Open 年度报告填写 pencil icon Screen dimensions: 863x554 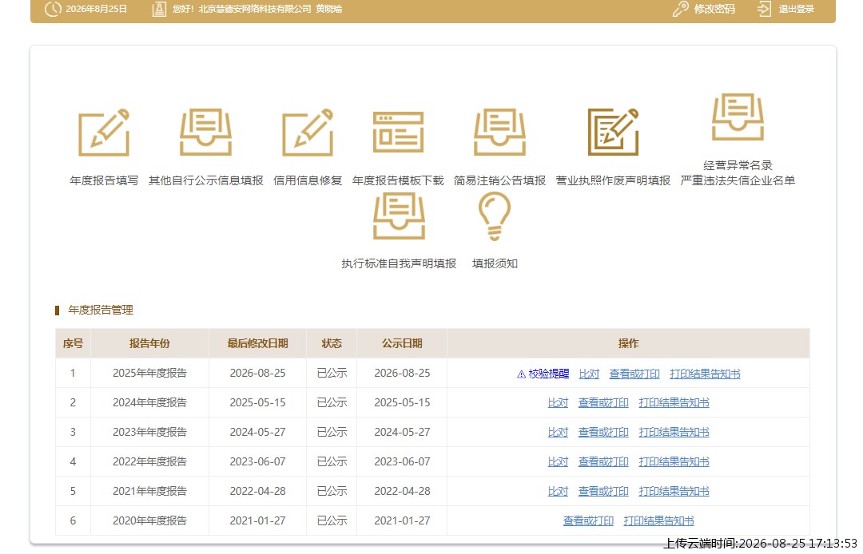(104, 133)
